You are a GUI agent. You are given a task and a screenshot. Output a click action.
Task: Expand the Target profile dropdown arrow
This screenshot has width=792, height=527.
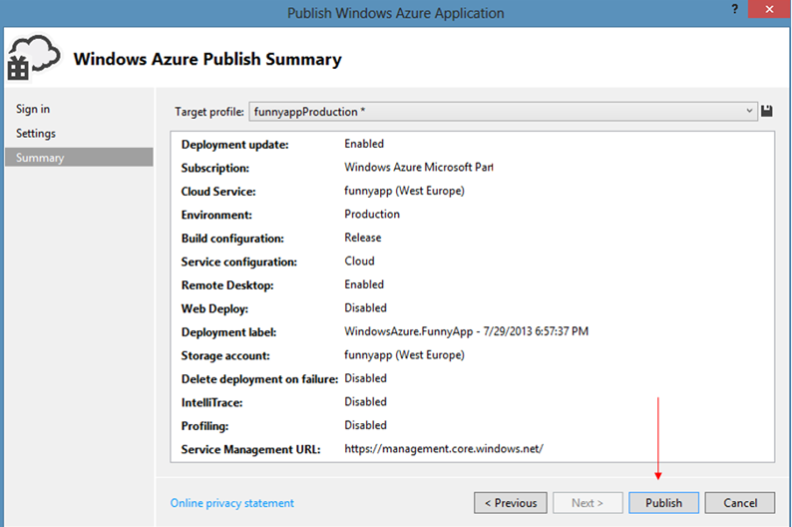coord(749,111)
